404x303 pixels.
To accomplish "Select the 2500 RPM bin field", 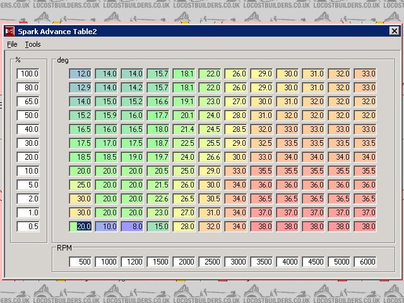I will click(x=210, y=261).
